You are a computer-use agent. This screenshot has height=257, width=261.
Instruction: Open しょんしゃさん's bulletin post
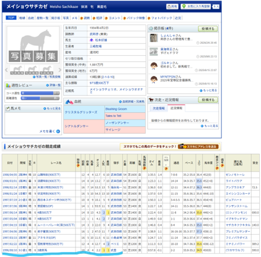coord(177,39)
